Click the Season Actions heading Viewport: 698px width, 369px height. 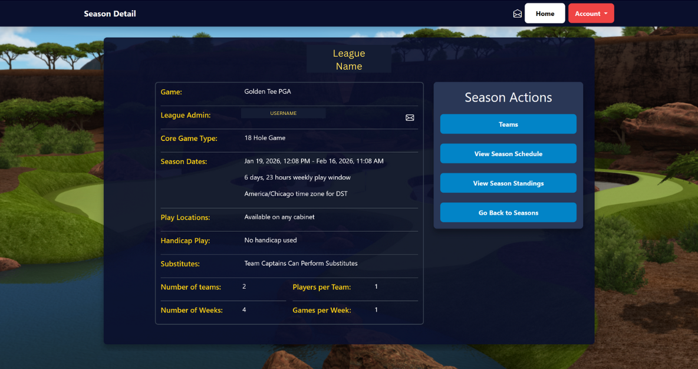[508, 98]
